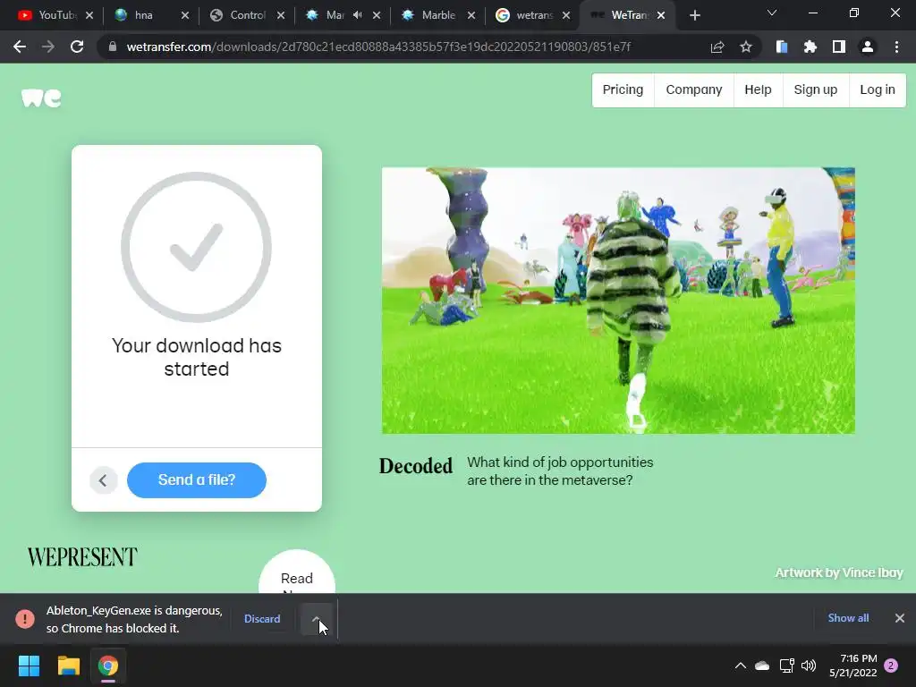Click the browser forward arrow
The height and width of the screenshot is (687, 916).
tap(48, 47)
